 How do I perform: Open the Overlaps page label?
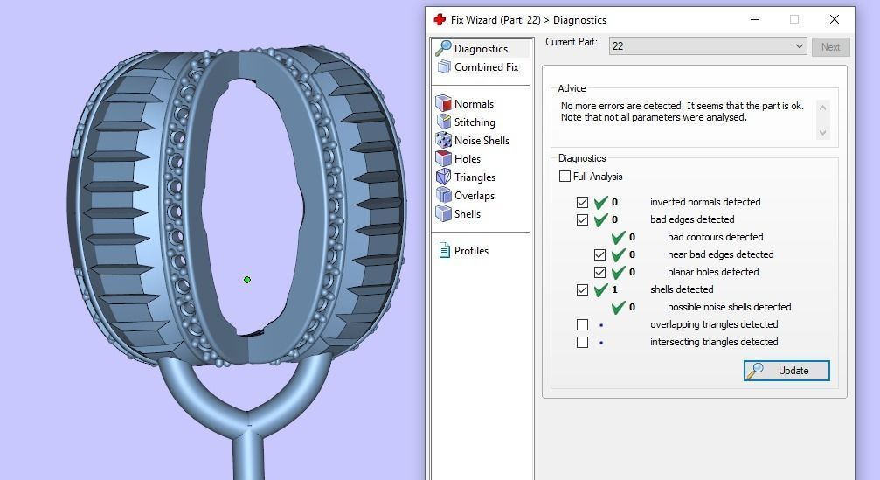475,195
